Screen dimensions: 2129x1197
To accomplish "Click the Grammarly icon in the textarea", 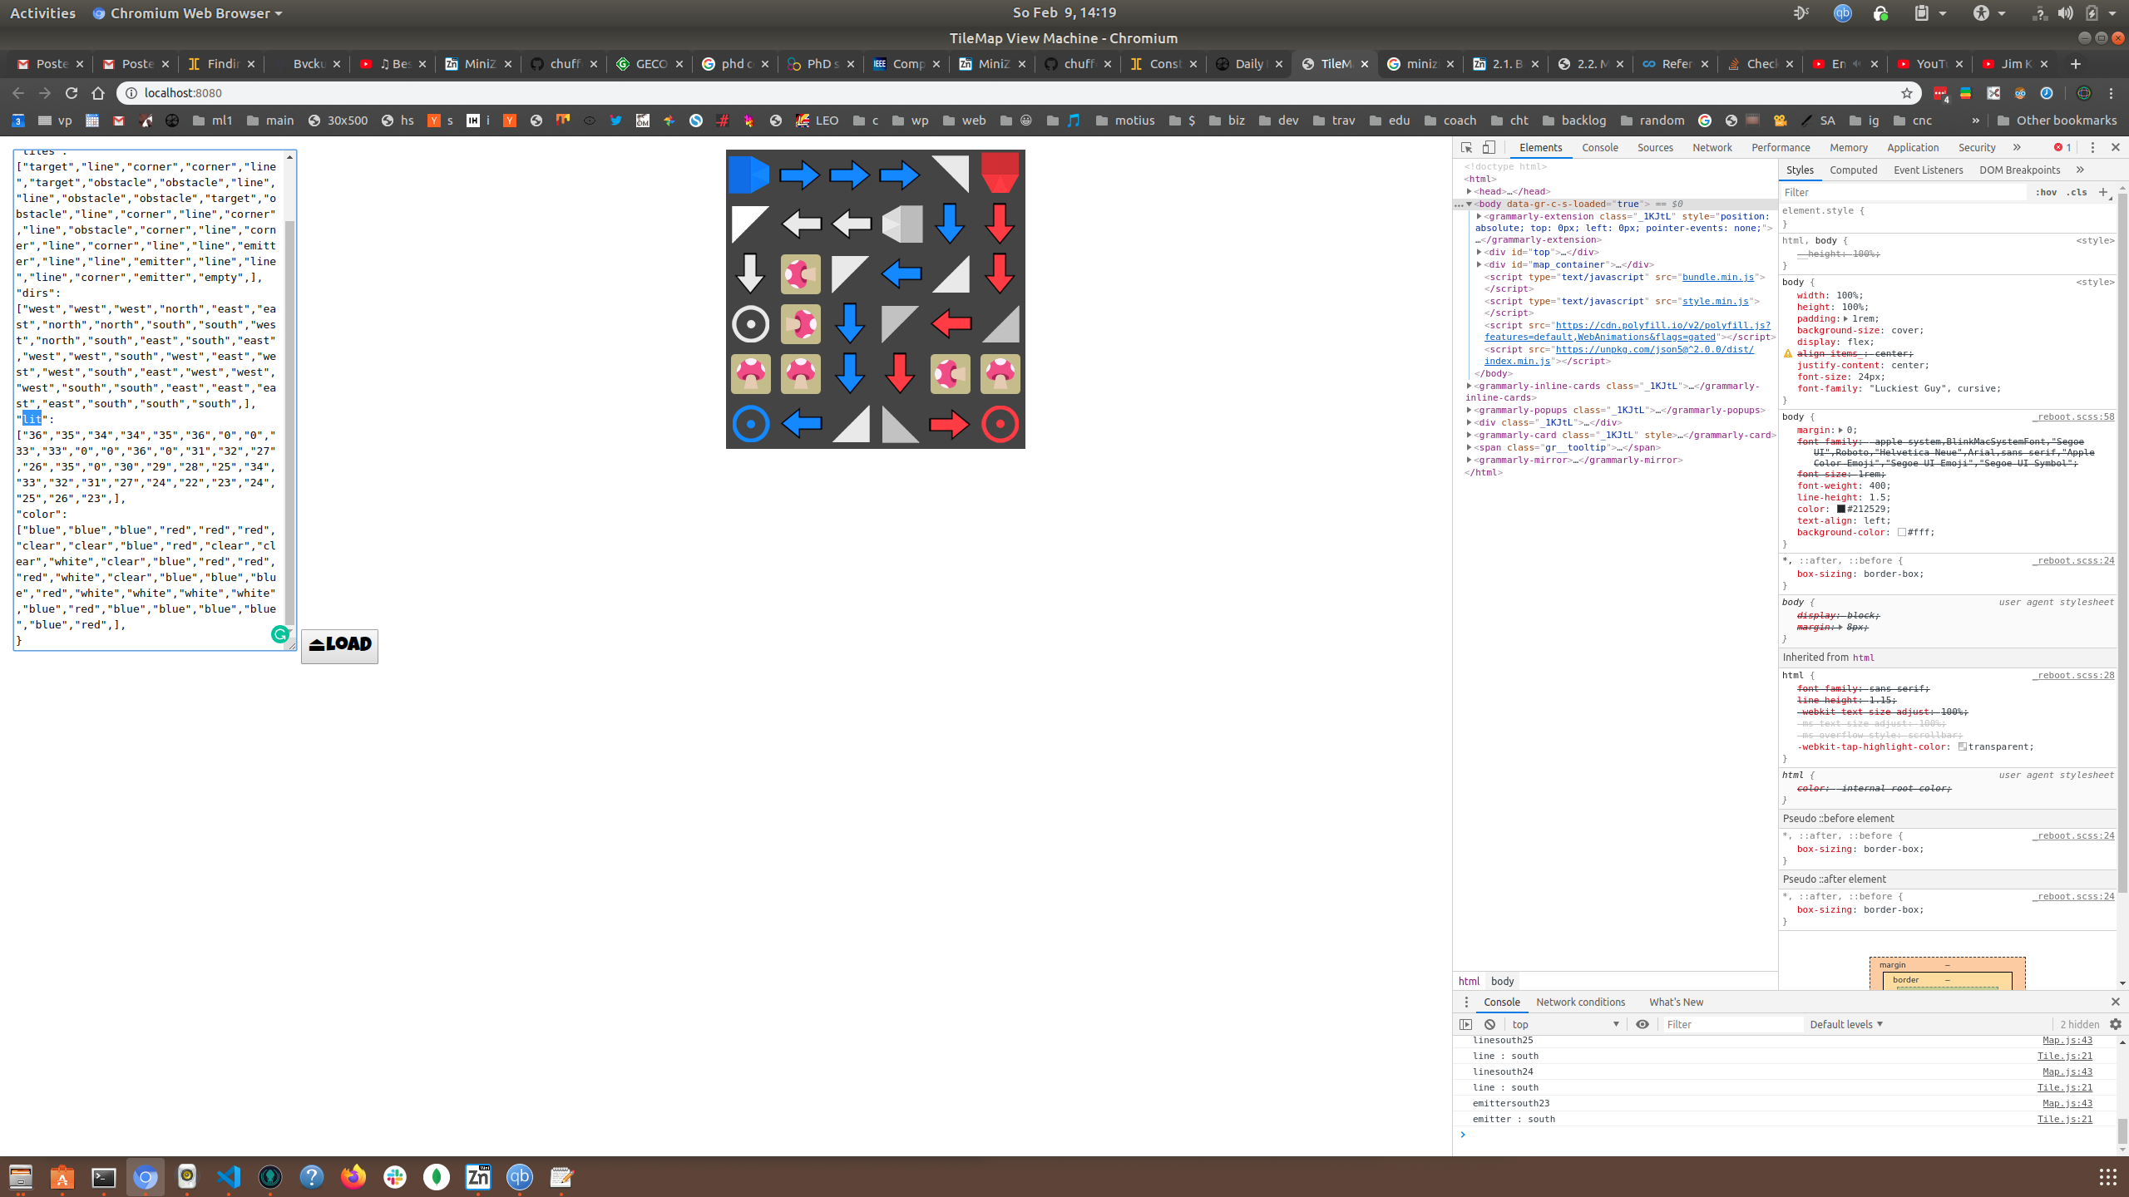I will [280, 634].
